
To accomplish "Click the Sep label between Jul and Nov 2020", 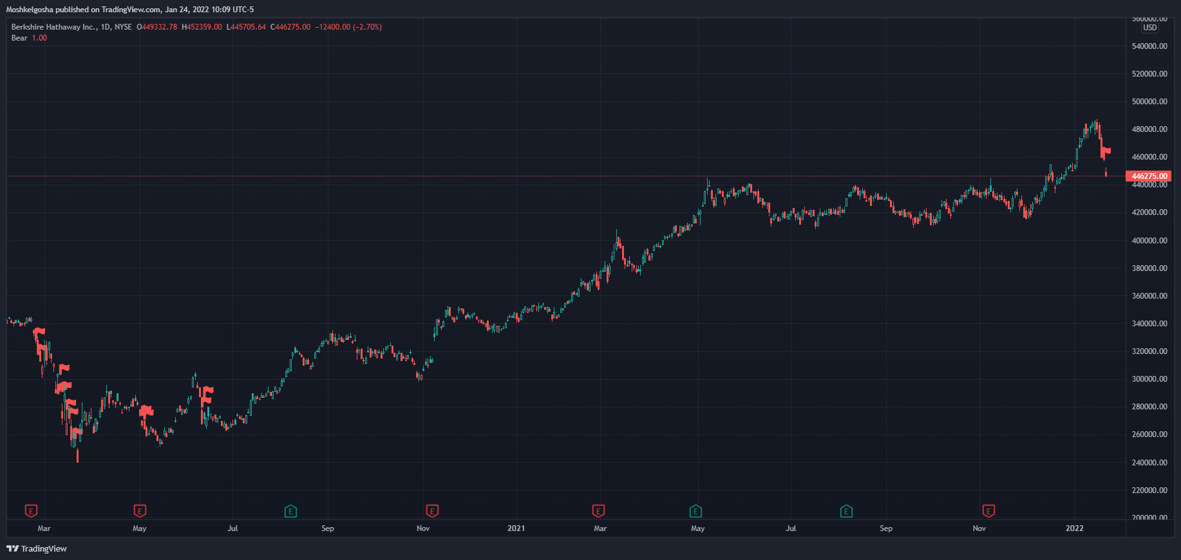I will click(327, 528).
